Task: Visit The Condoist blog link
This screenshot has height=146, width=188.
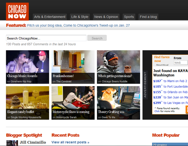Action: [x=64, y=81]
